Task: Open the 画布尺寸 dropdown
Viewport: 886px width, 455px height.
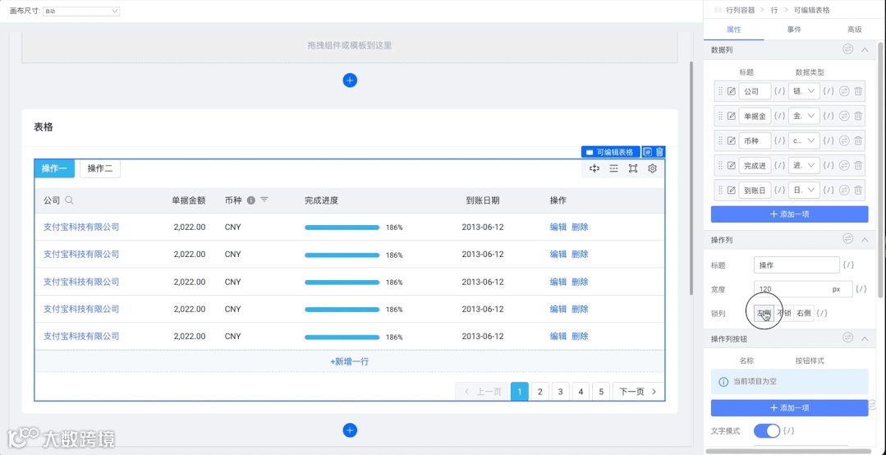Action: pyautogui.click(x=81, y=11)
